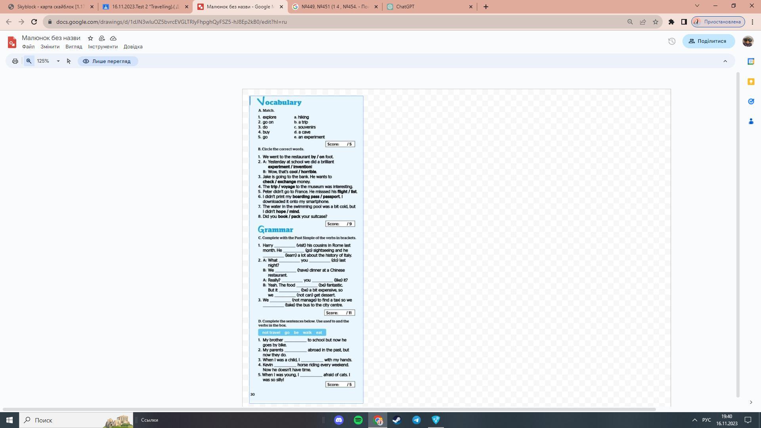Star the drawing document
This screenshot has height=428, width=761.
point(90,38)
